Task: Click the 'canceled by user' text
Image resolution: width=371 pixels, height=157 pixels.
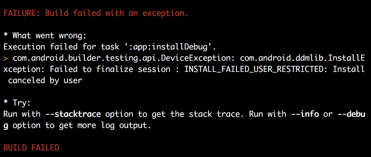Action: point(45,80)
